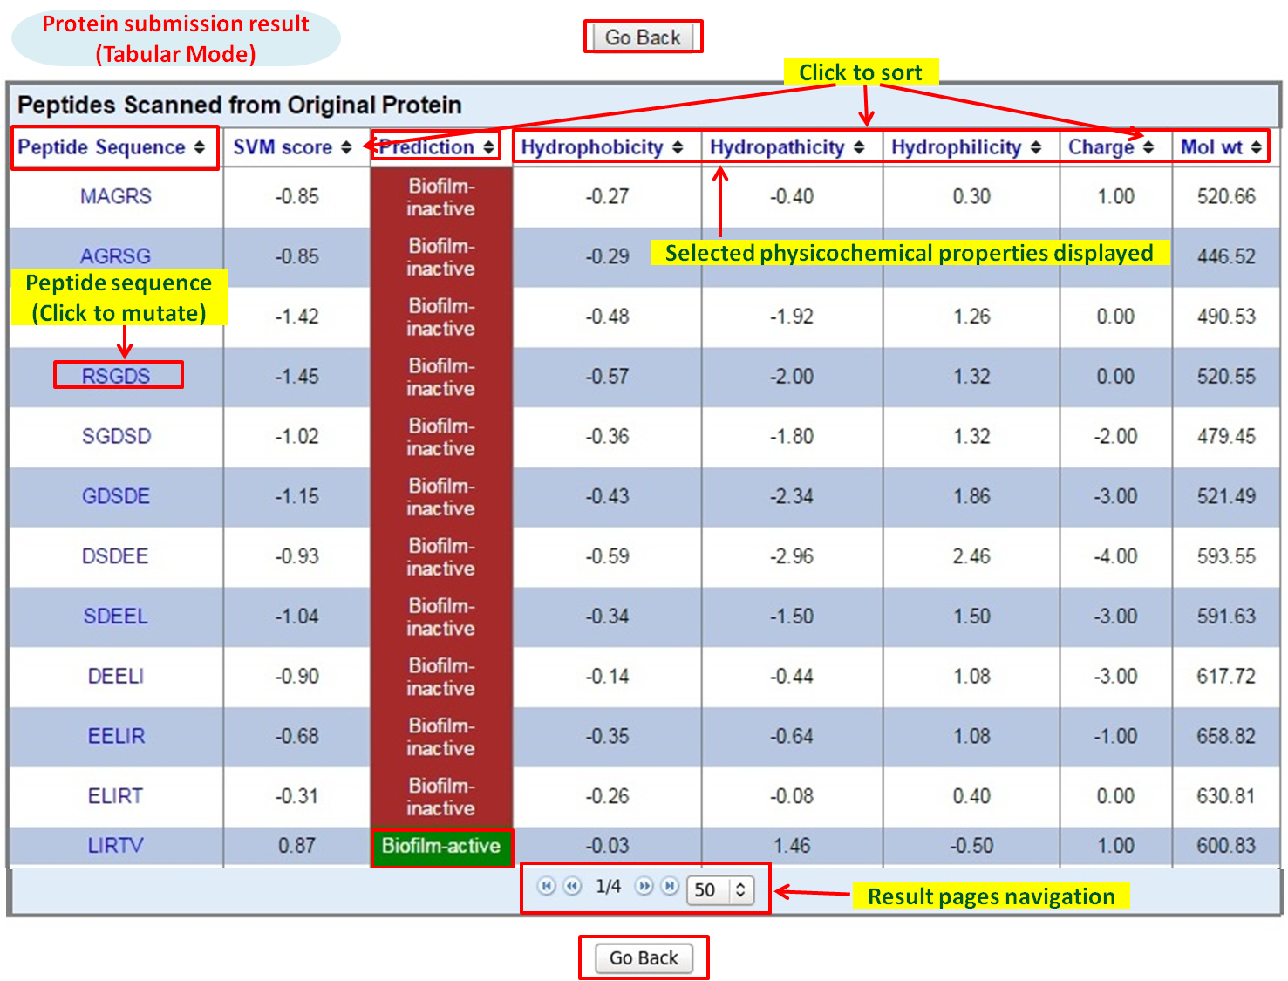Click the Prediction column header
Viewport: 1288px width, 981px height.
tap(427, 147)
